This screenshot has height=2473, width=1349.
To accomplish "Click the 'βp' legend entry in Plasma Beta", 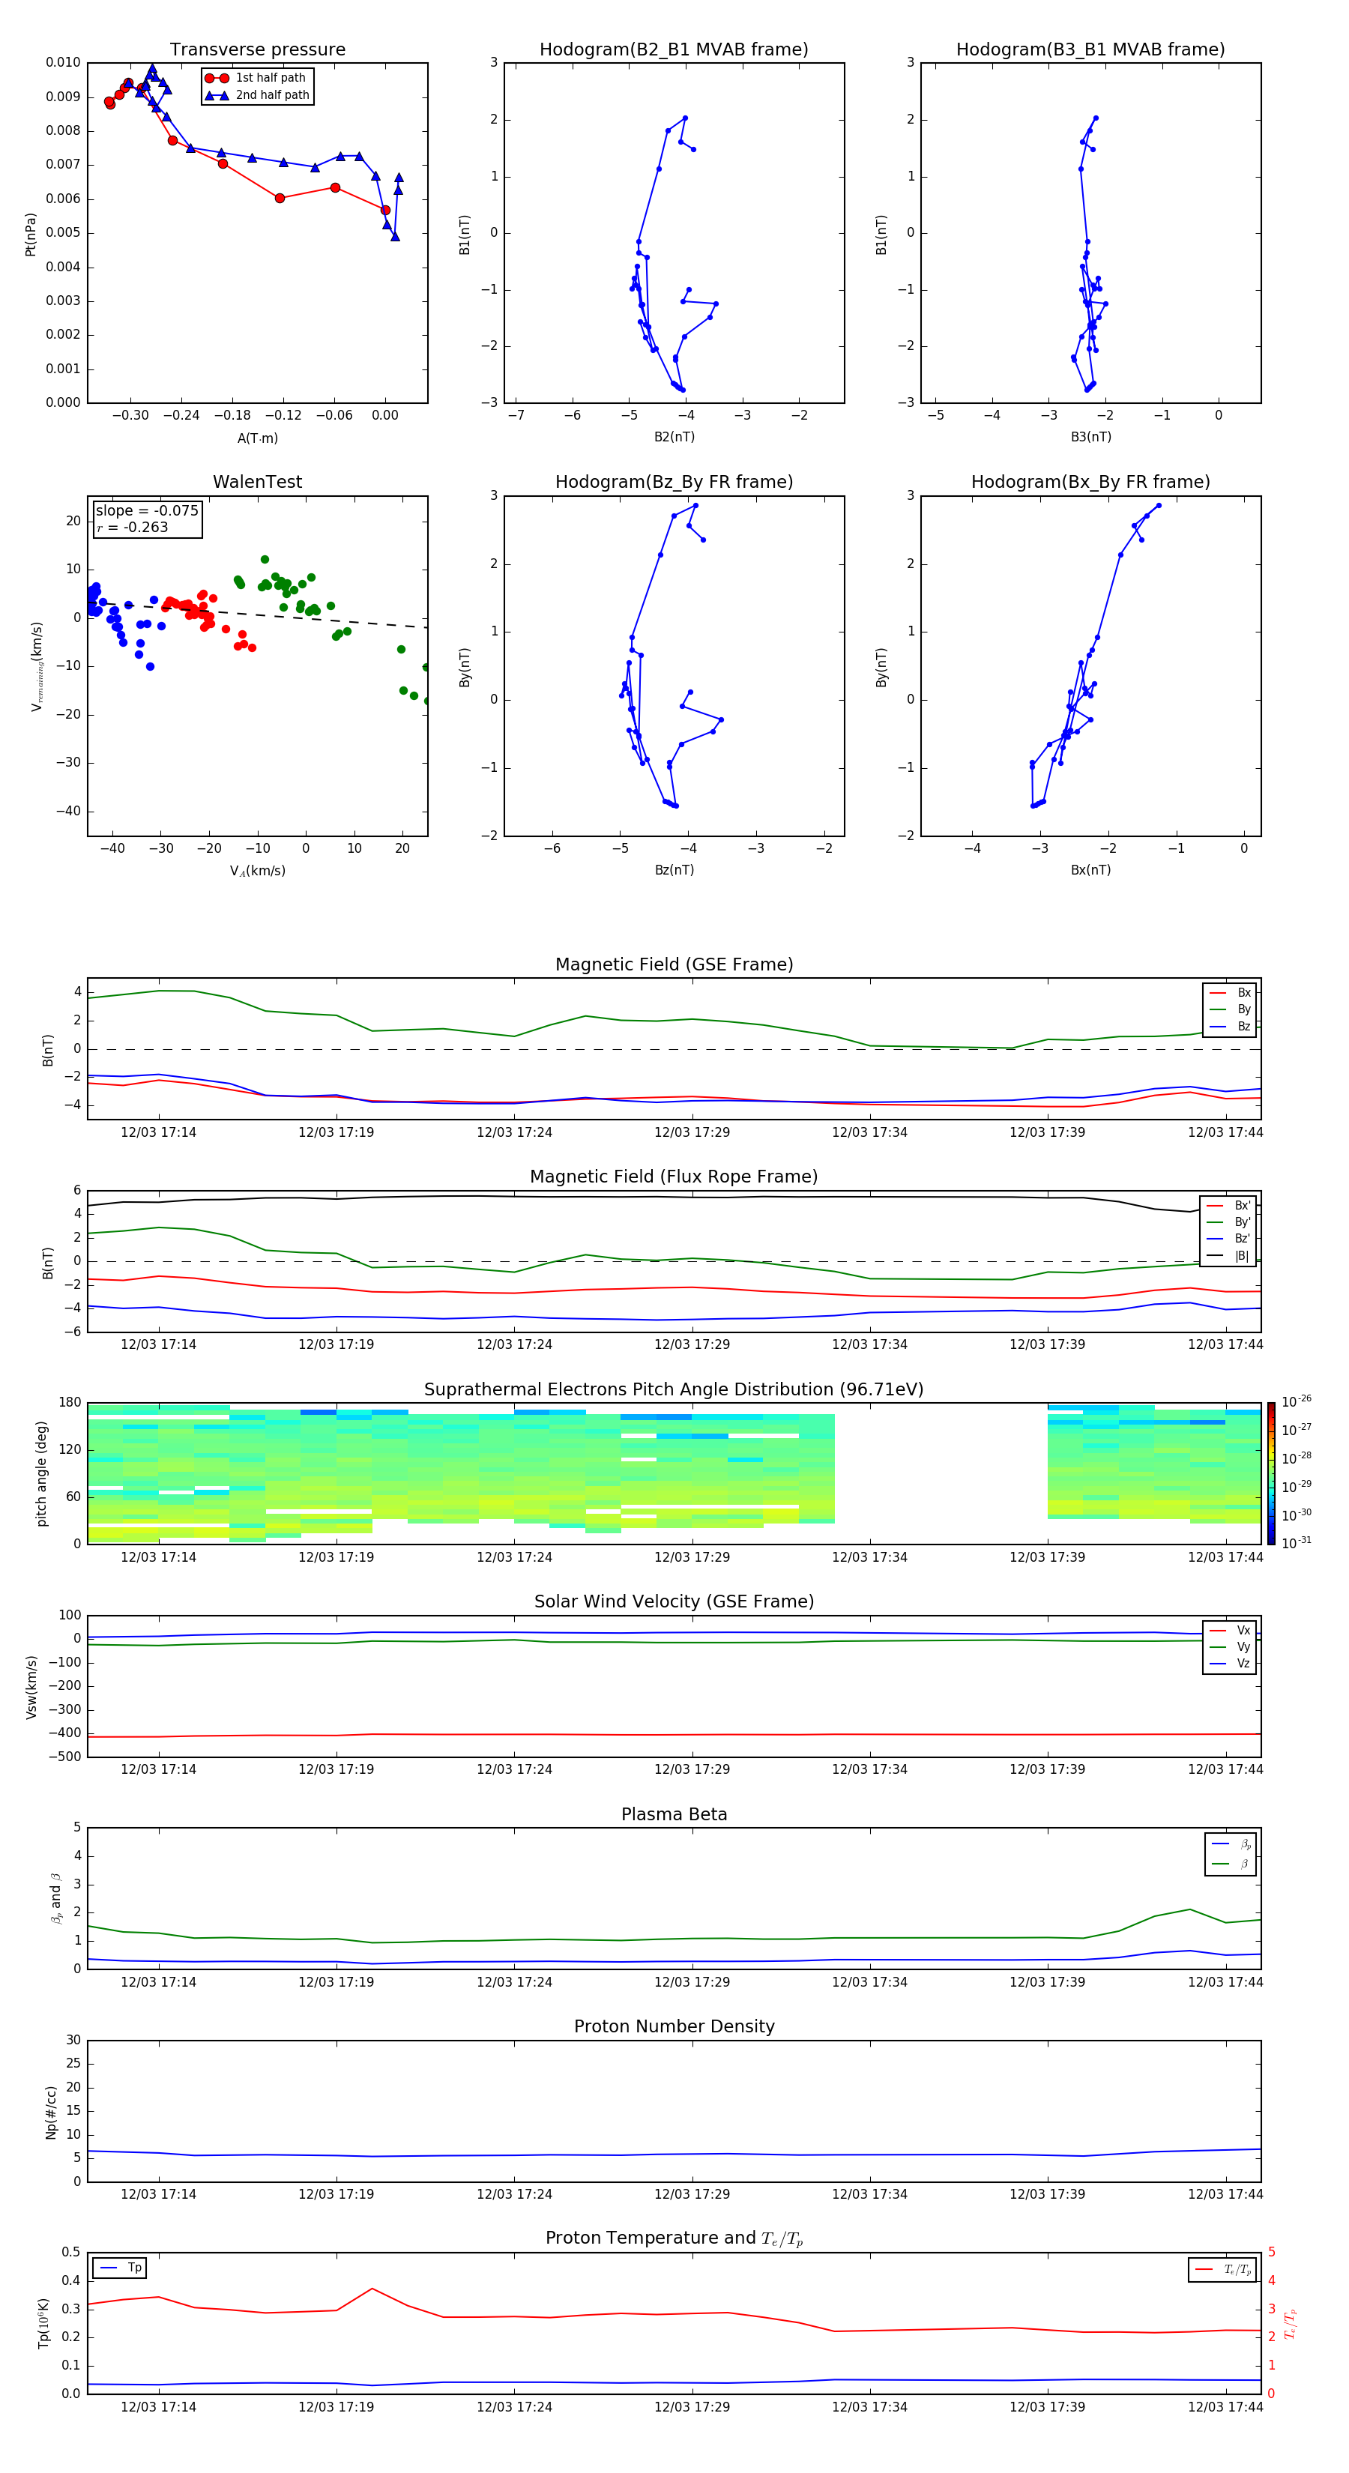I will (1231, 1844).
